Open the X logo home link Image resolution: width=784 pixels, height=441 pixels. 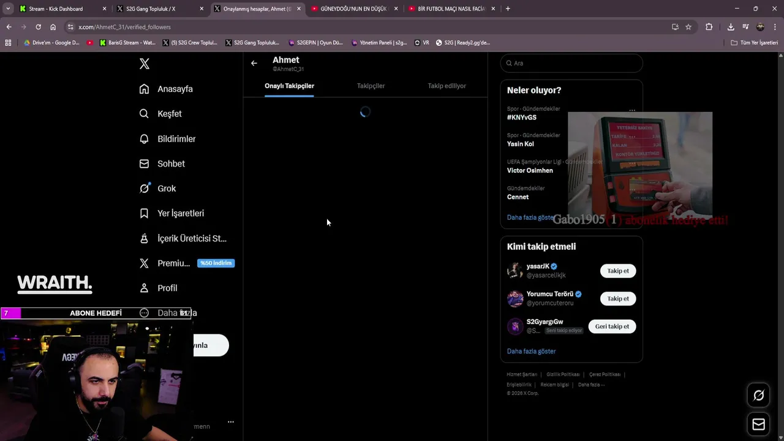tap(145, 64)
